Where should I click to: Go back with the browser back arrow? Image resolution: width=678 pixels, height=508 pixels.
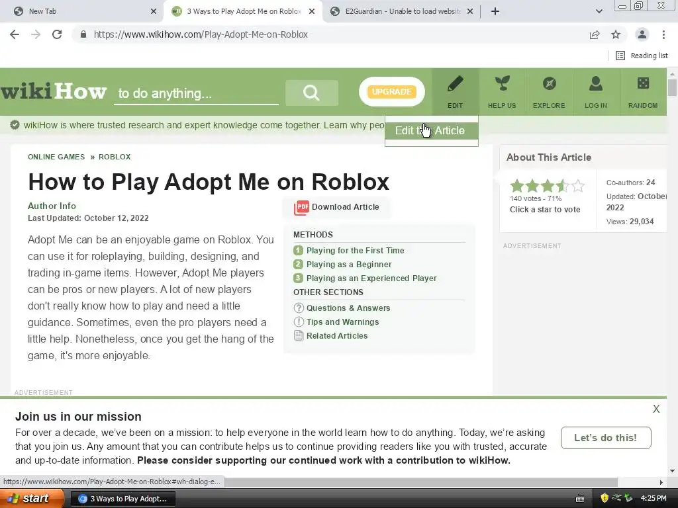click(x=15, y=34)
